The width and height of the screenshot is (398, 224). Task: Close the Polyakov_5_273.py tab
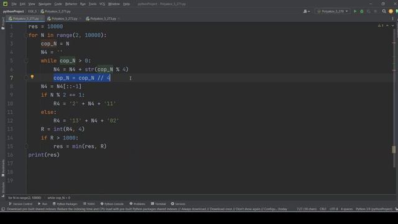pyautogui.click(x=119, y=19)
